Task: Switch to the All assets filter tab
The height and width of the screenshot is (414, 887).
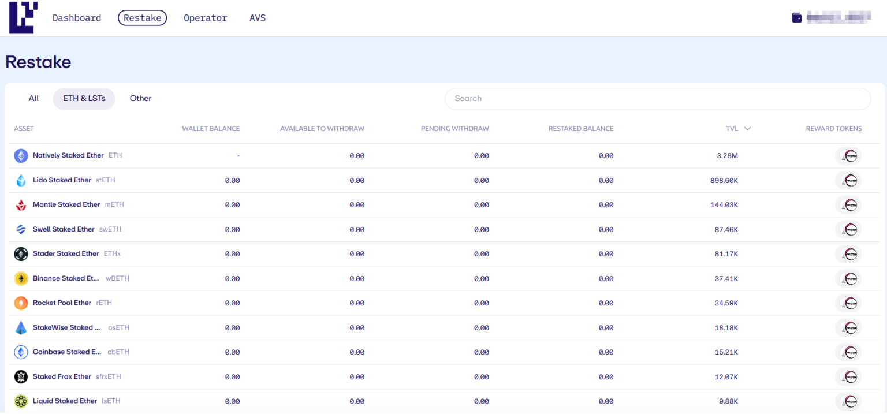Action: pos(33,99)
